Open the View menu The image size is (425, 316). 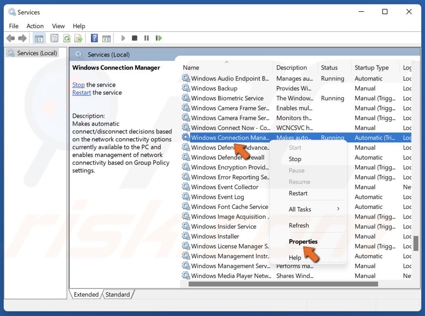(x=58, y=26)
